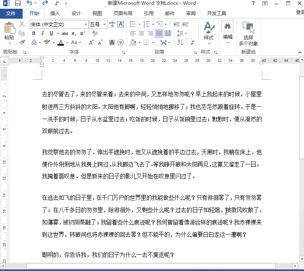This screenshot has width=304, height=271.
Task: Expand the numbering list dropdown arrow
Action: pos(153,24)
